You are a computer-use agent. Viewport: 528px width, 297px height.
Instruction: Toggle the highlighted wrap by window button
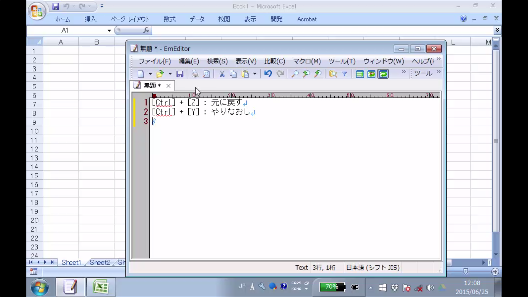[x=383, y=74]
